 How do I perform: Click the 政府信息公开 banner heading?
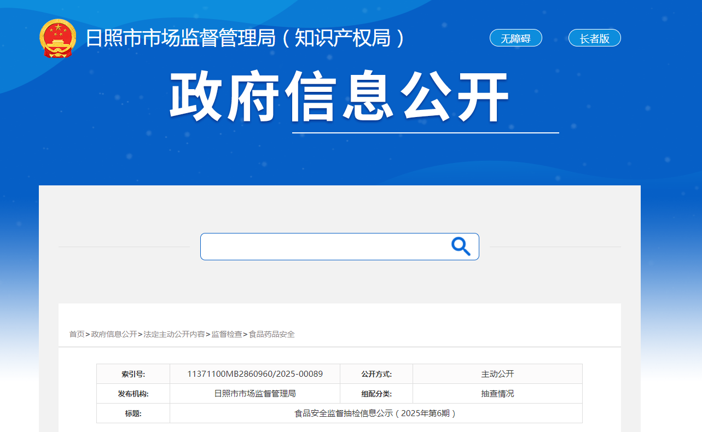click(x=339, y=97)
